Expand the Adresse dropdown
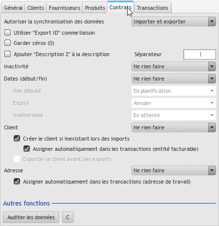Screen dimensions: 219x226 (174, 170)
